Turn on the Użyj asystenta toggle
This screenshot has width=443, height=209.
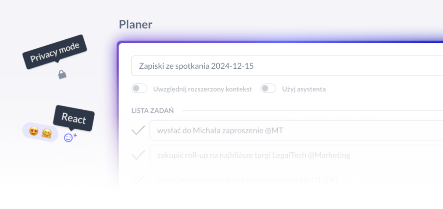pos(268,89)
